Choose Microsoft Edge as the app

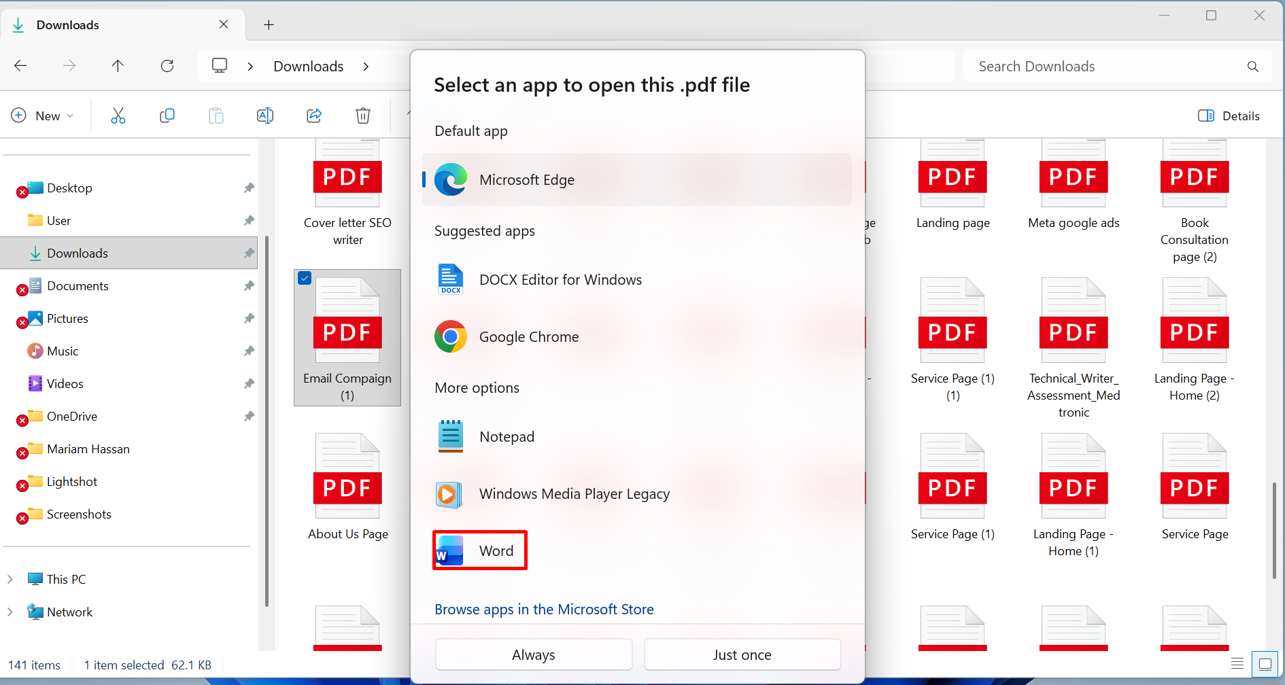(637, 179)
